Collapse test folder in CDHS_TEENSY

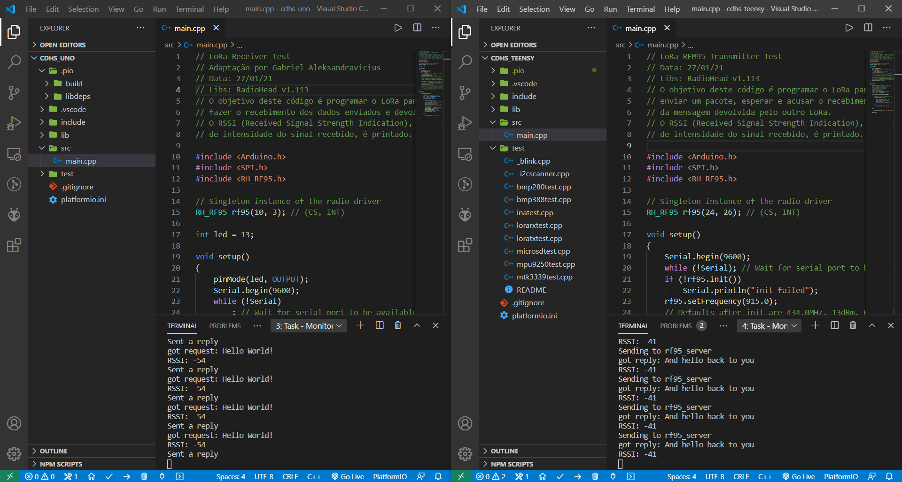[x=543, y=148]
